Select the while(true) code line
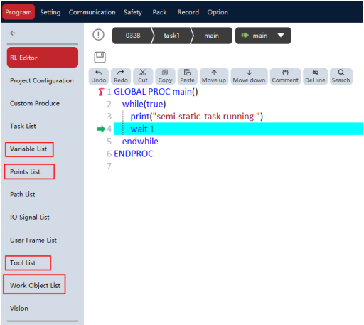364x325 pixels. pos(144,104)
